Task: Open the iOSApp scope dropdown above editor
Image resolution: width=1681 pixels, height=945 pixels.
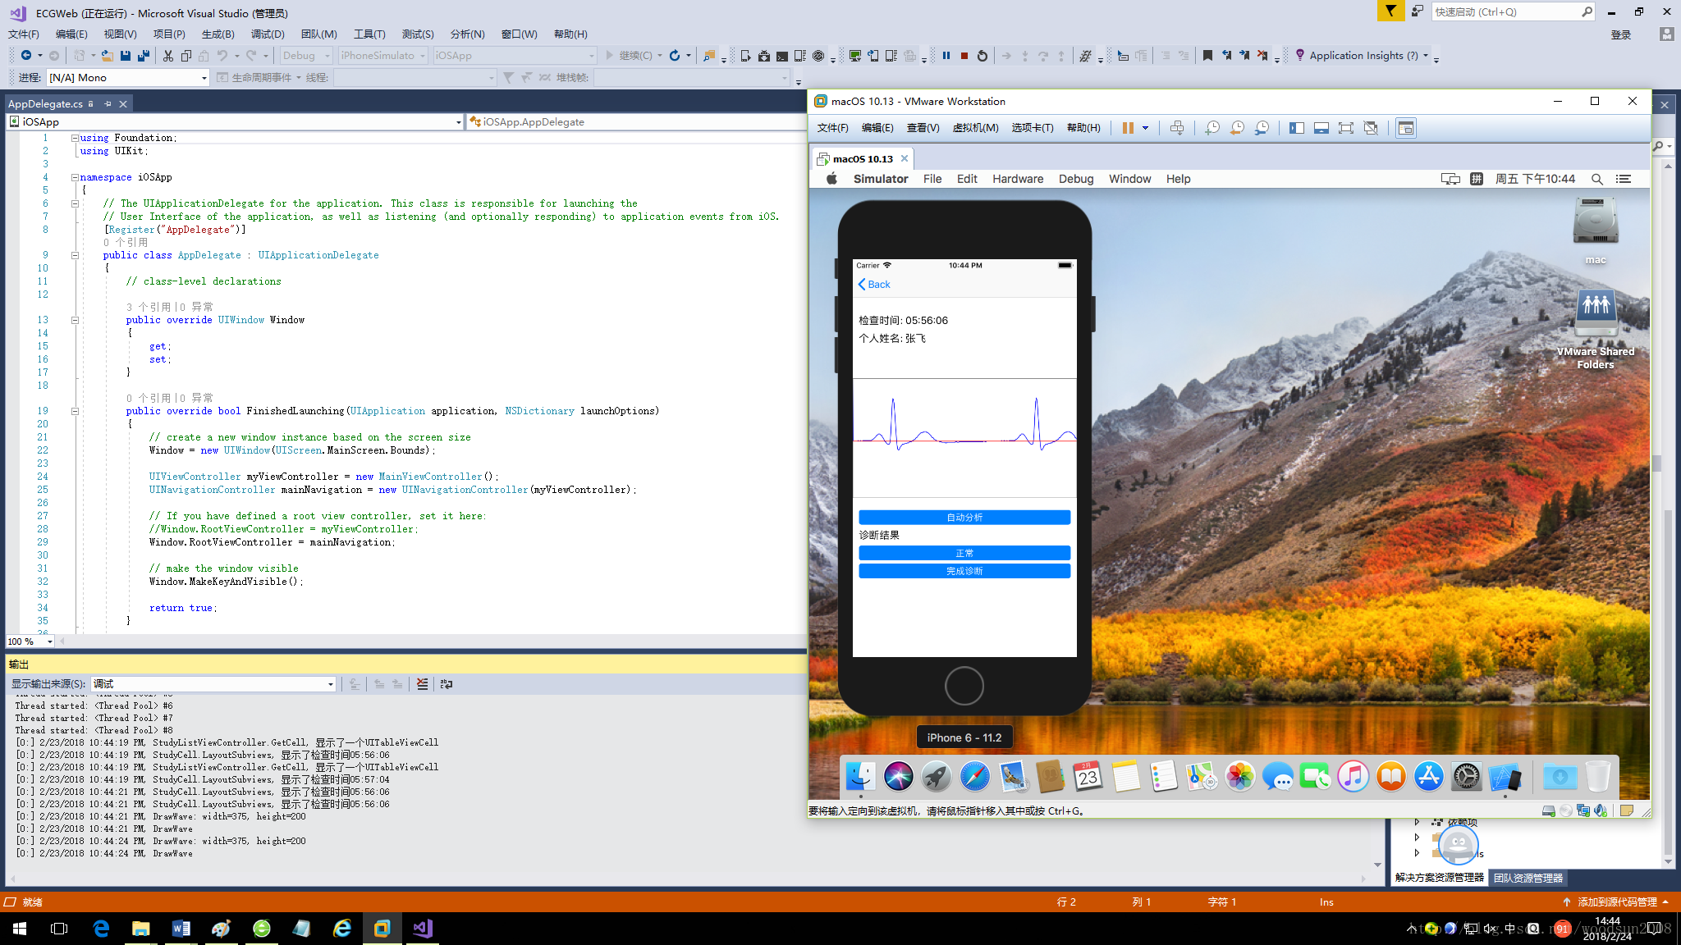Action: (x=235, y=122)
